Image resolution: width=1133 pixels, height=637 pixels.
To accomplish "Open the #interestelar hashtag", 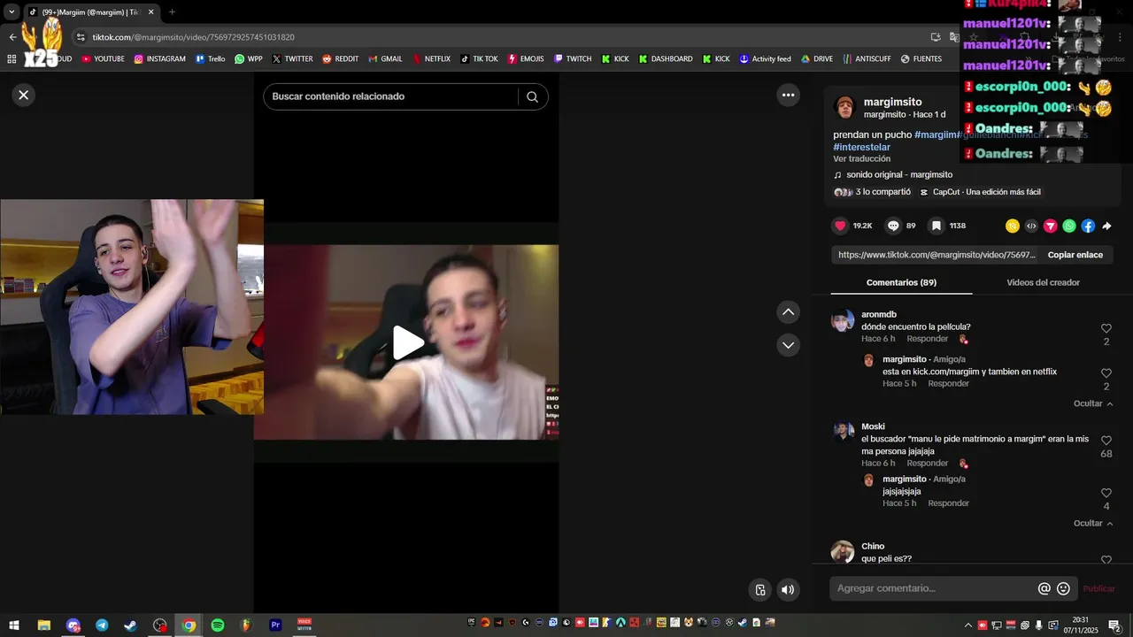I will (x=861, y=147).
